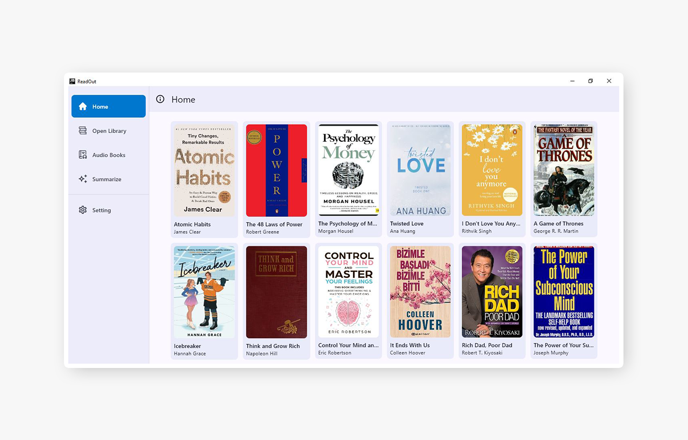Open the A Game of Thrones cover
Viewport: 688px width, 440px height.
564,170
